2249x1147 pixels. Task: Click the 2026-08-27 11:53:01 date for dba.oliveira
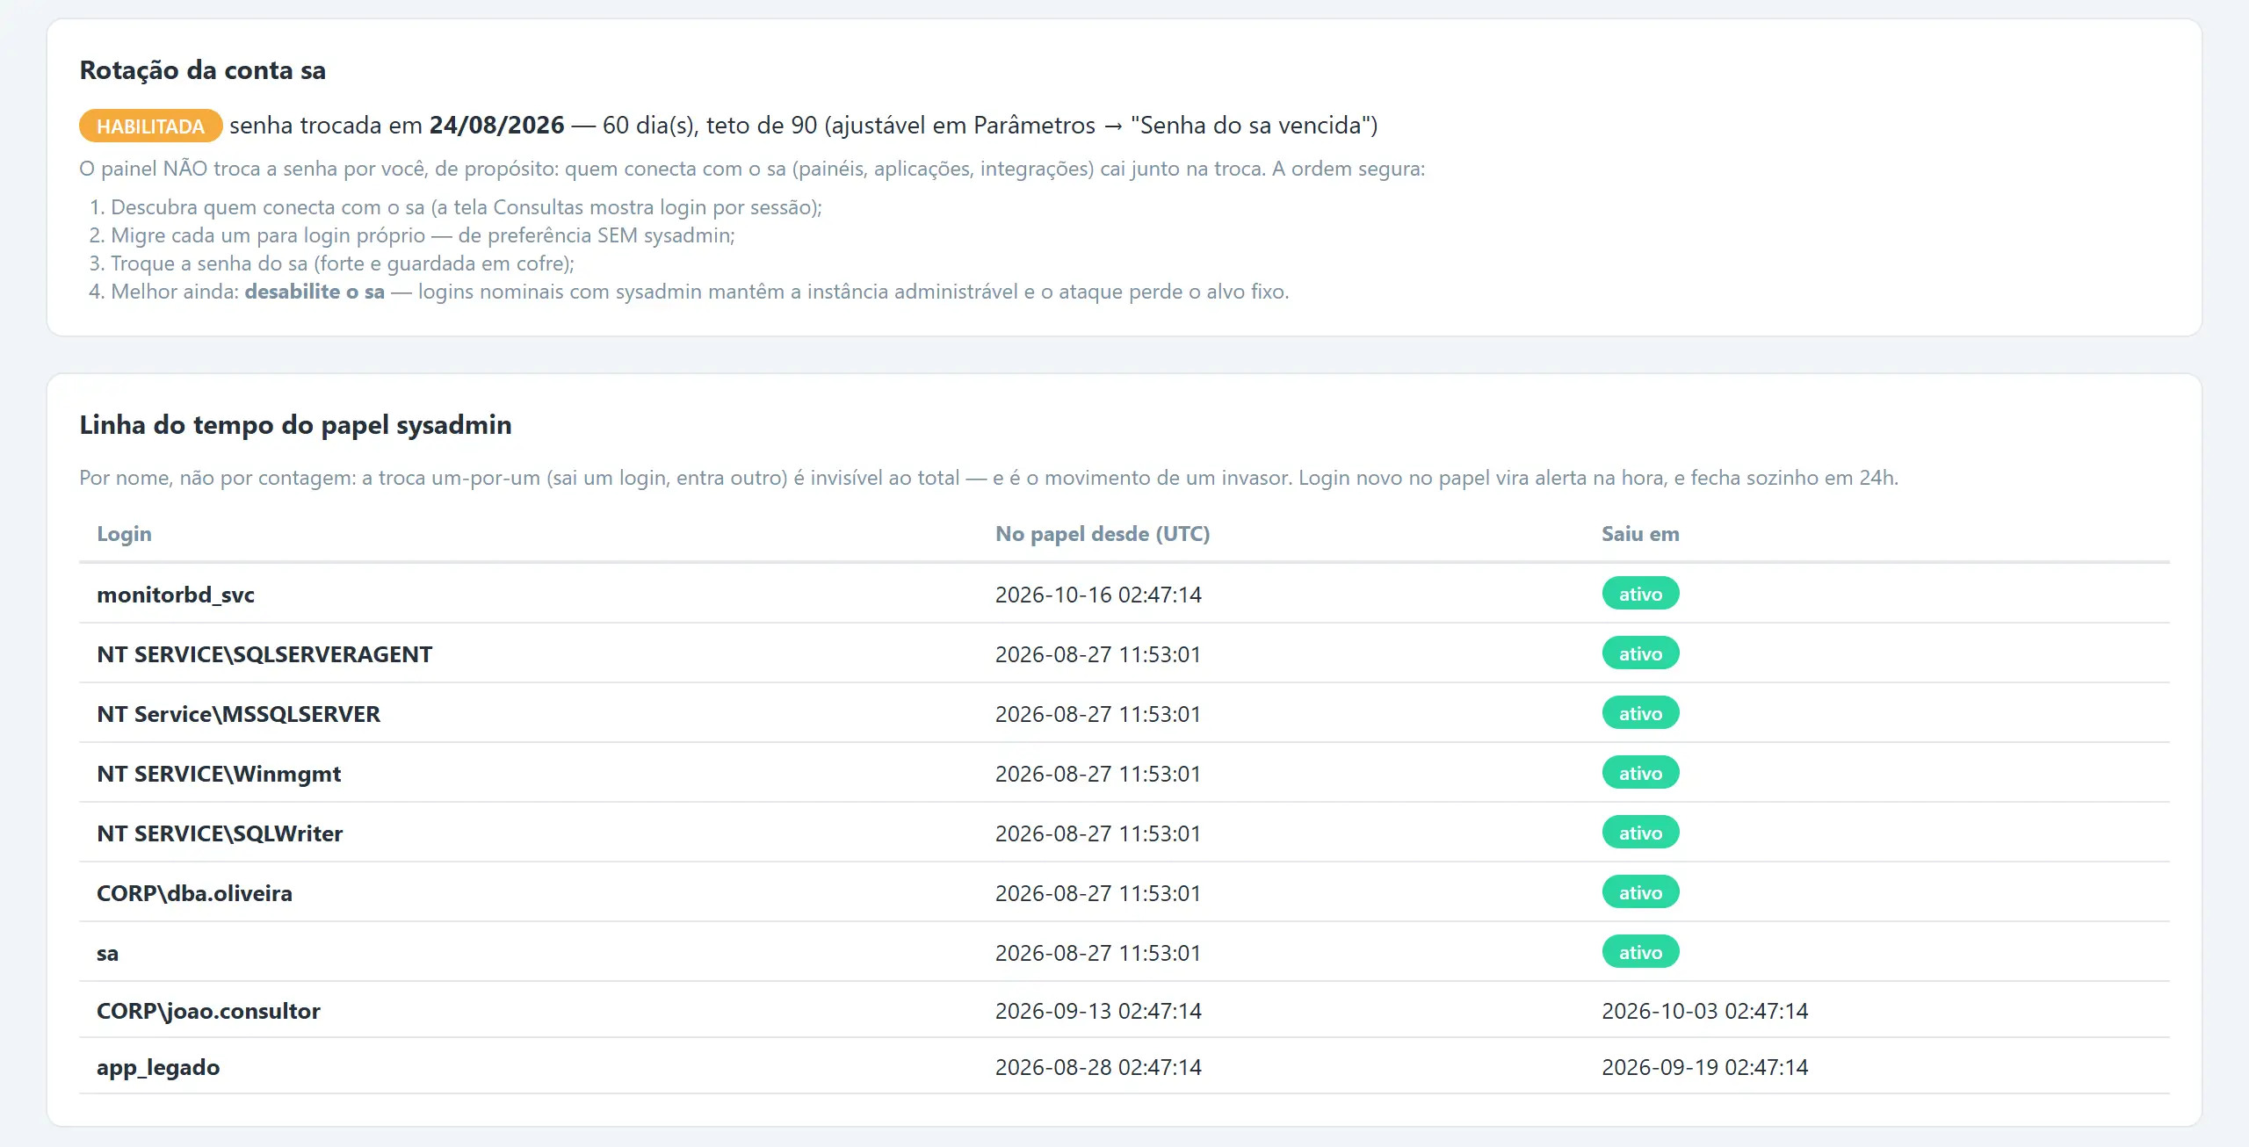tap(1098, 893)
